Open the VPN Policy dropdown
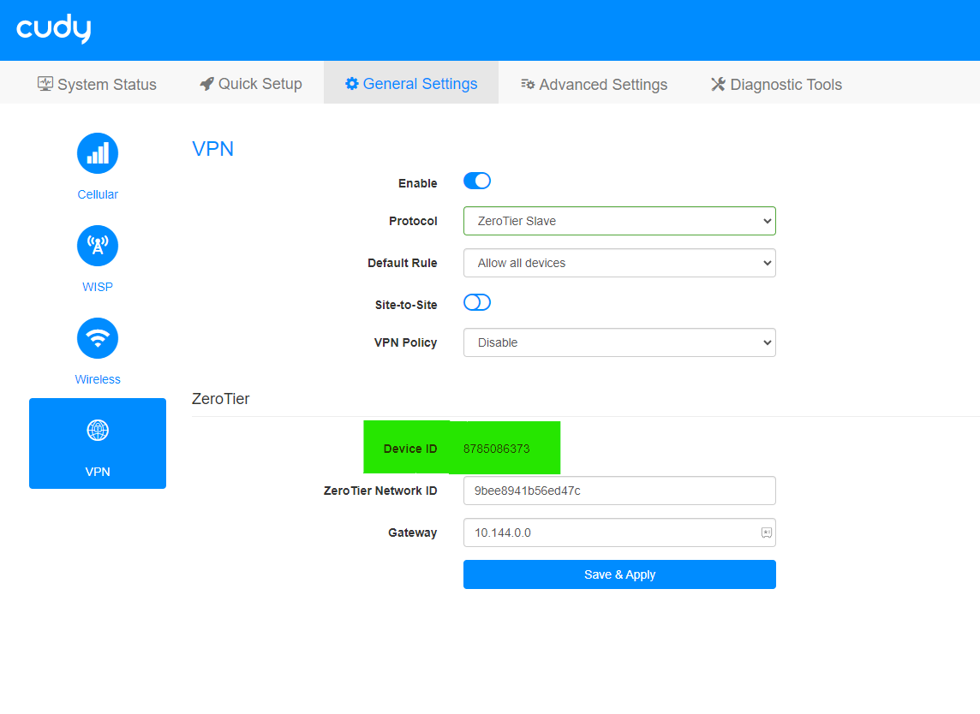The height and width of the screenshot is (714, 980). click(619, 342)
